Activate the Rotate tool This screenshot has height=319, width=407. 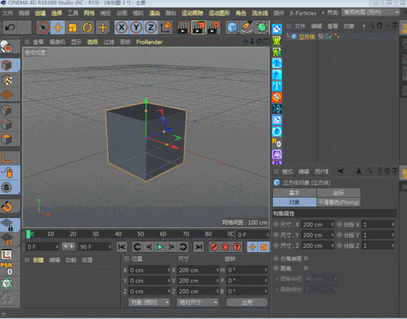87,27
